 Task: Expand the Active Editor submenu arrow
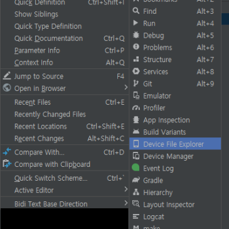click(125, 189)
